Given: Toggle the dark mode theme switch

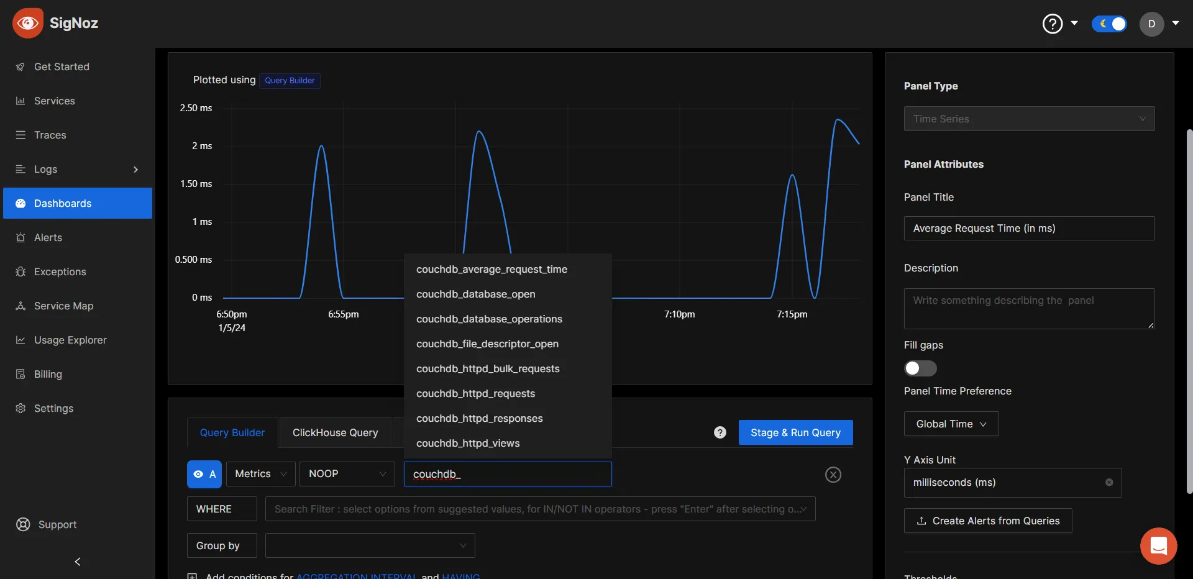Looking at the screenshot, I should click(x=1109, y=24).
